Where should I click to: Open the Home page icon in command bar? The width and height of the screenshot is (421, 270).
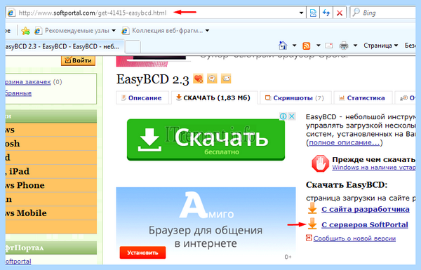[x=283, y=46]
